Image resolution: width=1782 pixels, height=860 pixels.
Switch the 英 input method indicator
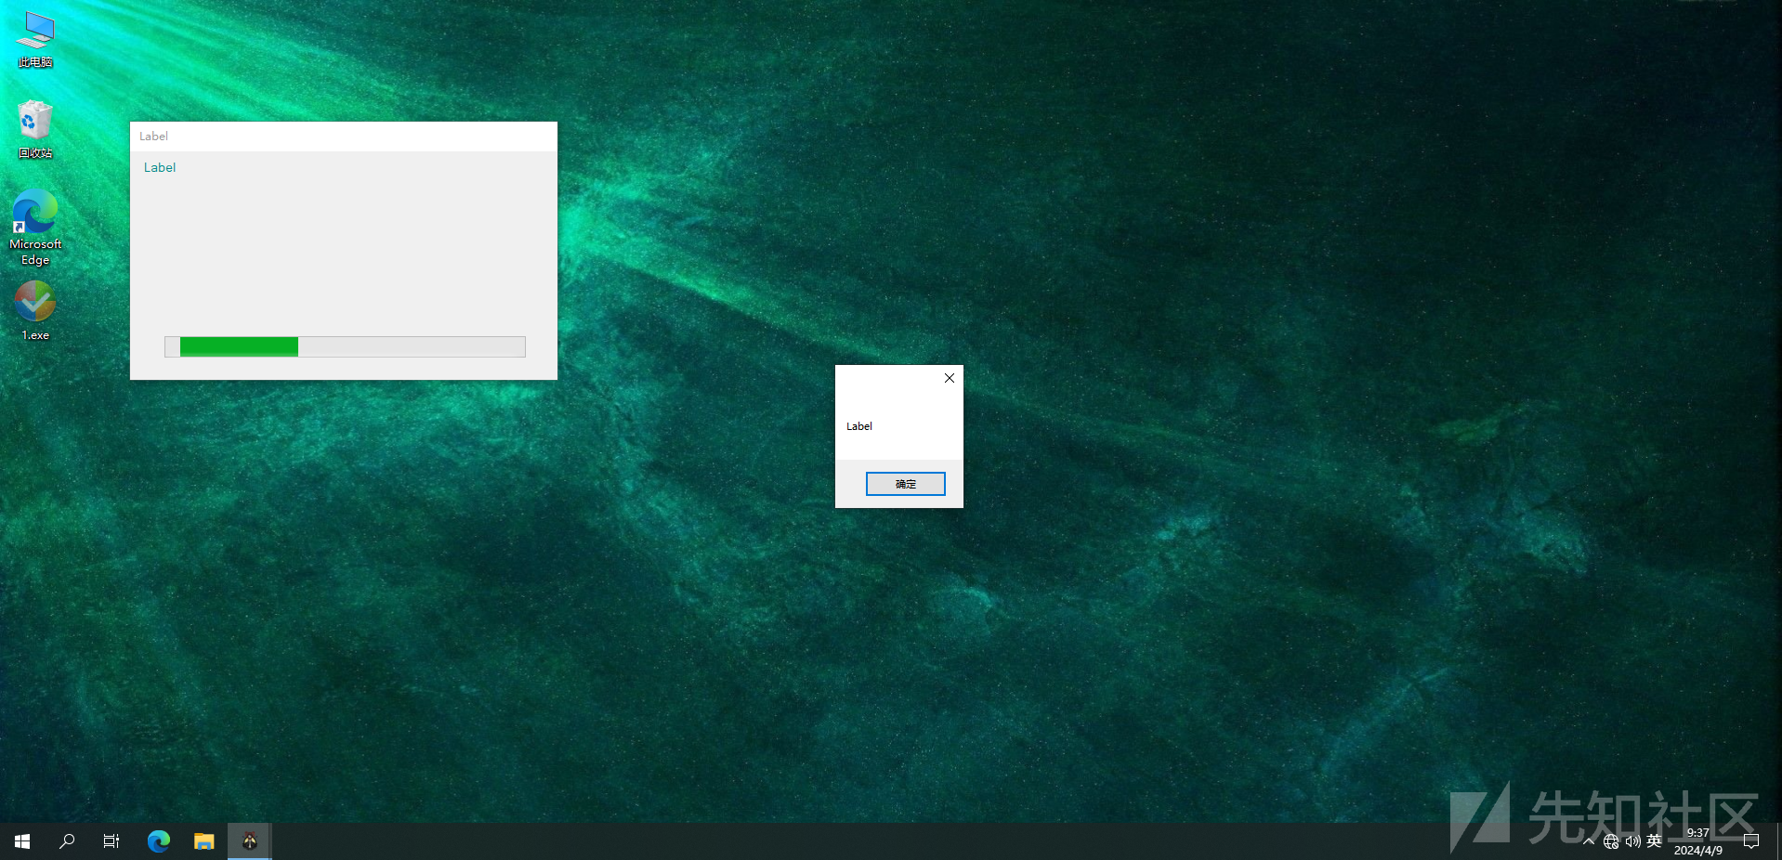(1654, 841)
